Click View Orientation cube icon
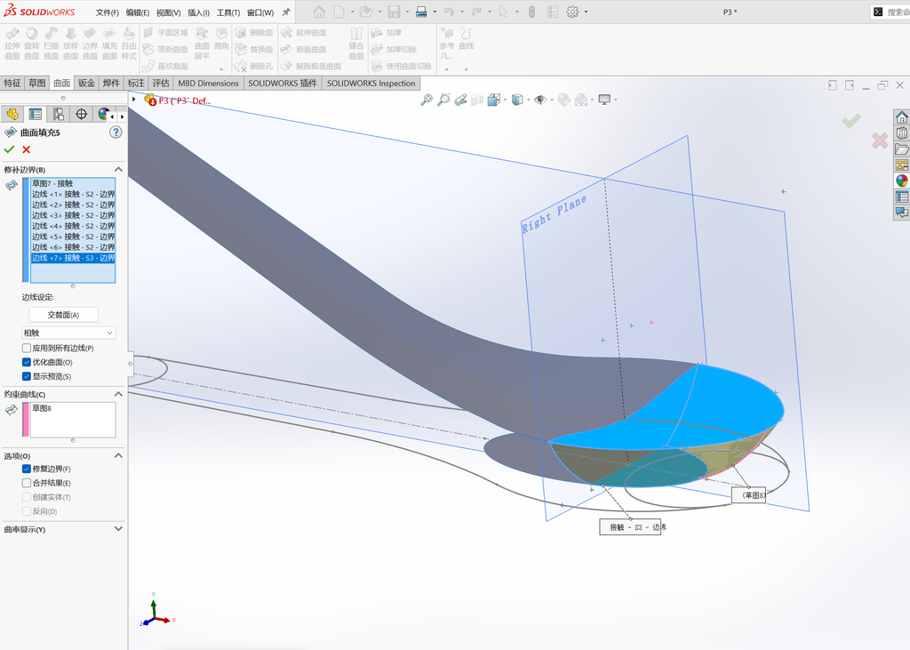The height and width of the screenshot is (650, 910). tap(494, 100)
